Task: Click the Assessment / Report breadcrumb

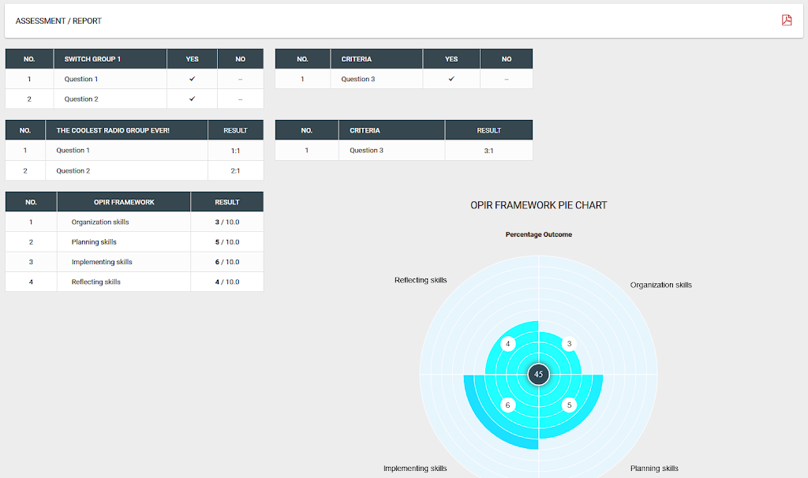Action: 58,21
